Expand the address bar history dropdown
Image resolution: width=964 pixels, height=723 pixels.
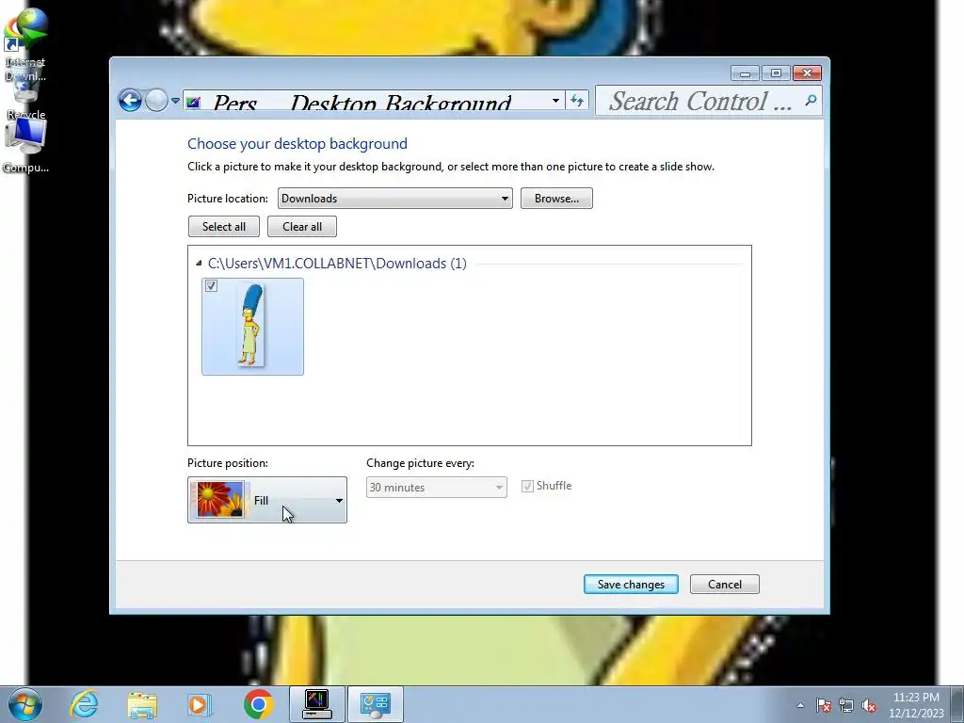coord(555,101)
